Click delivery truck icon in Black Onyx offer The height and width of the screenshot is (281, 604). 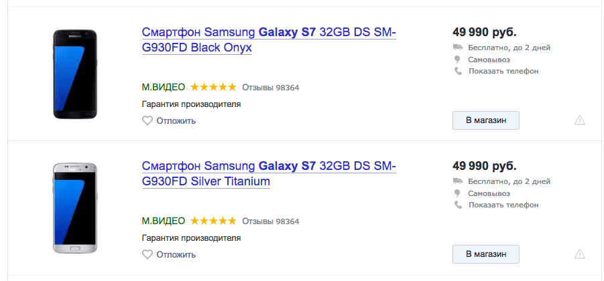pyautogui.click(x=458, y=48)
